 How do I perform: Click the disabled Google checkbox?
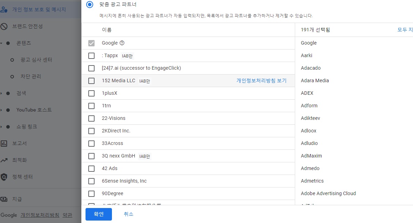pyautogui.click(x=91, y=43)
